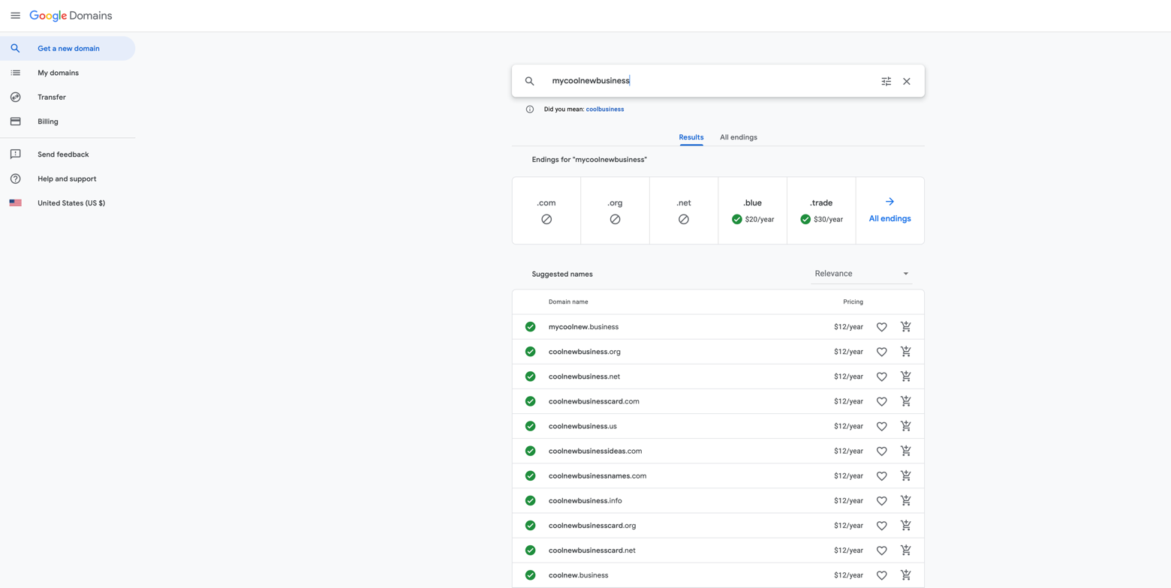Open the Send feedback sidebar icon
1171x588 pixels.
click(16, 154)
